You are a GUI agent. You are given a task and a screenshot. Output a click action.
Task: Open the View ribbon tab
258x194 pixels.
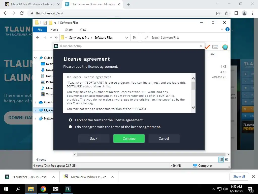(x=83, y=30)
